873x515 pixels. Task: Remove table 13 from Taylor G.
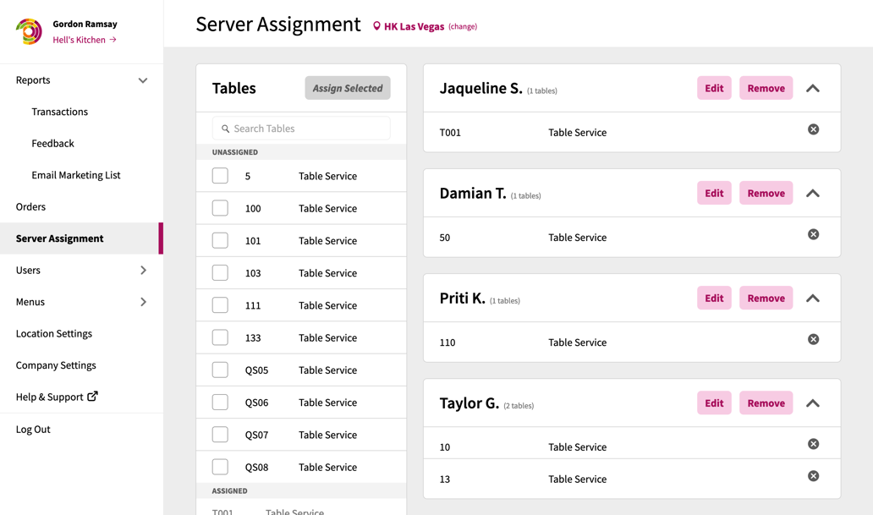(x=813, y=476)
